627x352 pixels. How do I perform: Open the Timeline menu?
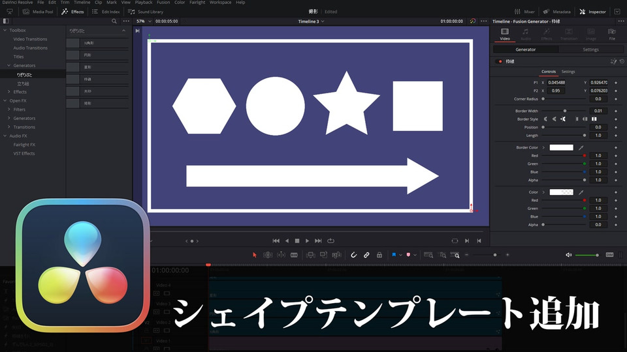coord(82,3)
